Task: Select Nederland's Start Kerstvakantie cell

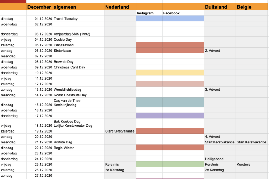Action: coord(120,131)
